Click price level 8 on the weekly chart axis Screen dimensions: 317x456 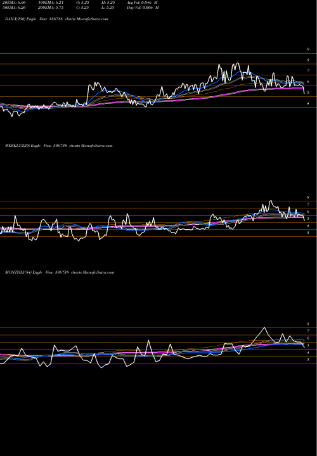click(x=308, y=198)
